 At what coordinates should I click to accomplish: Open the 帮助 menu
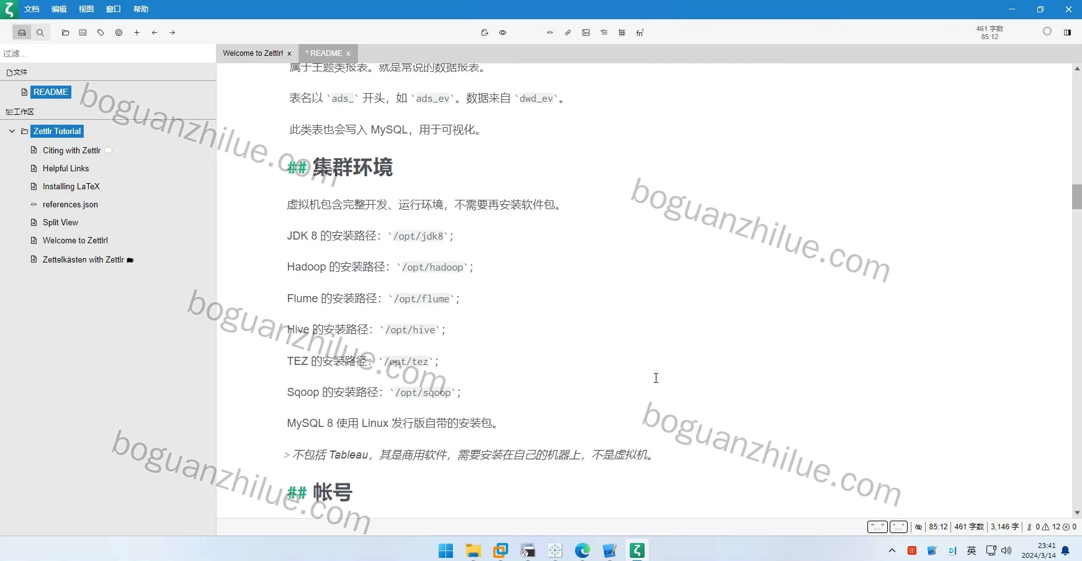141,9
